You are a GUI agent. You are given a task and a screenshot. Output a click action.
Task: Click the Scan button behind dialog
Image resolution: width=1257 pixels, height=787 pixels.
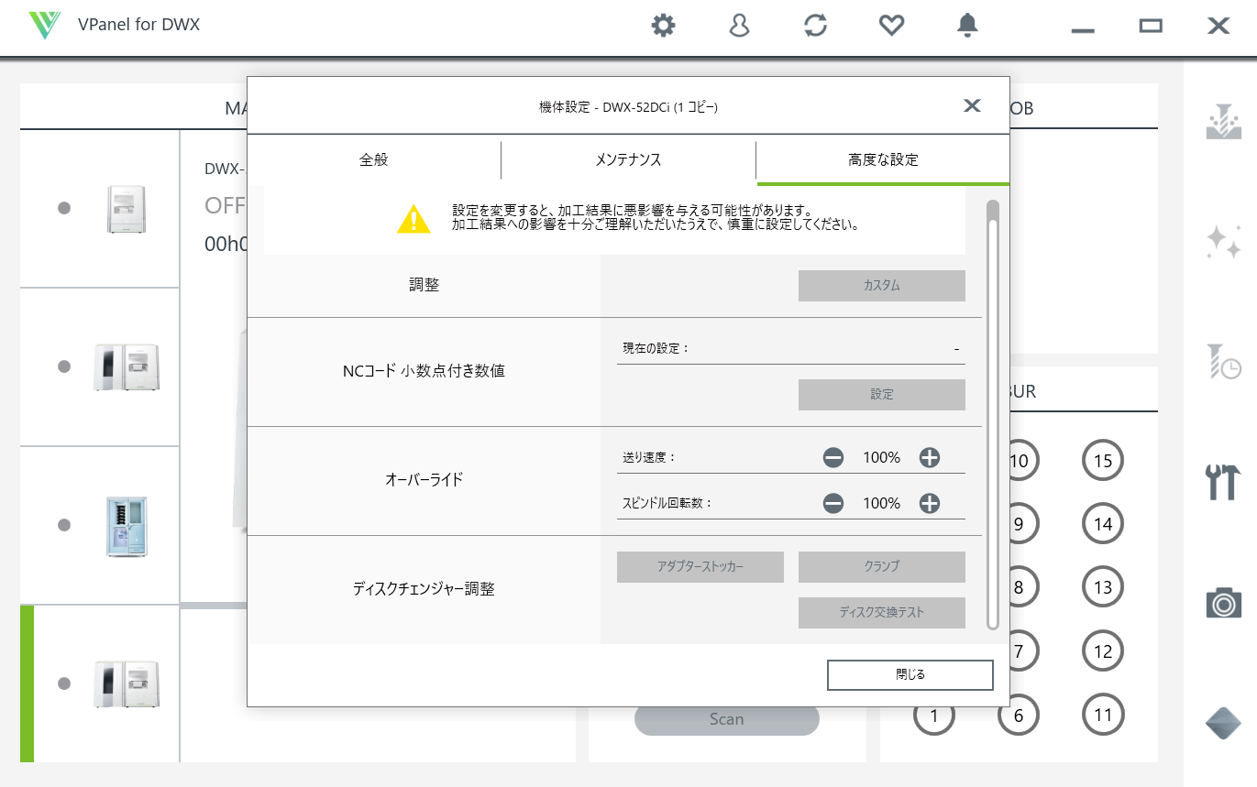(726, 719)
